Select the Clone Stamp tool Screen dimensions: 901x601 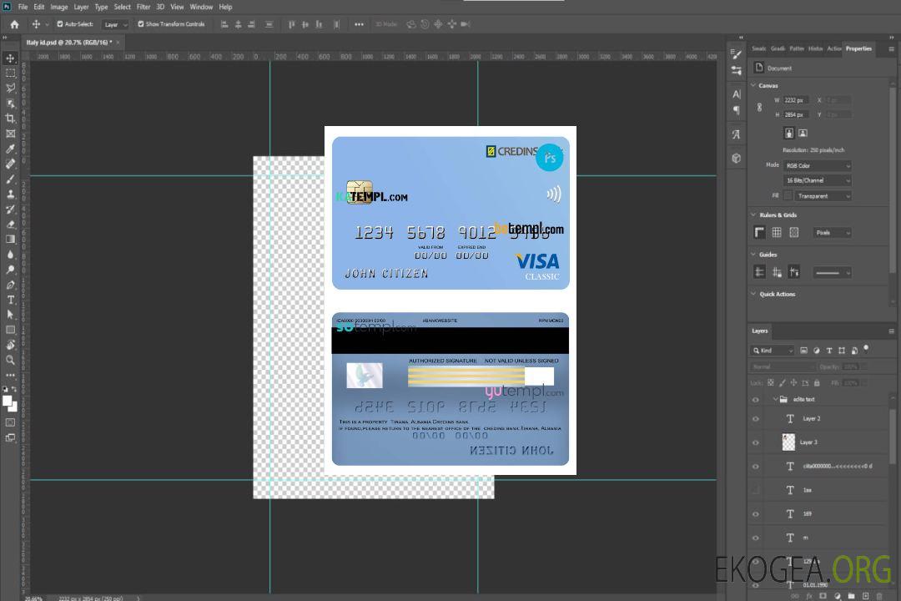coord(10,194)
